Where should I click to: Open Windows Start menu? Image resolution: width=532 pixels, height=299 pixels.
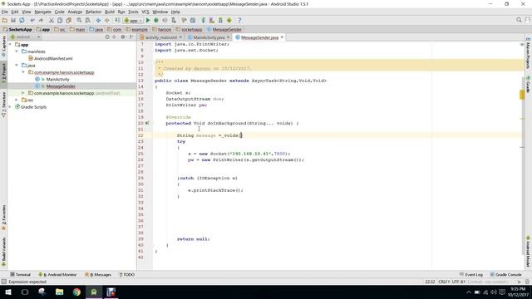7,292
